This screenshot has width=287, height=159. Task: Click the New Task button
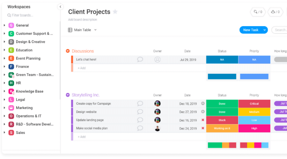251,30
